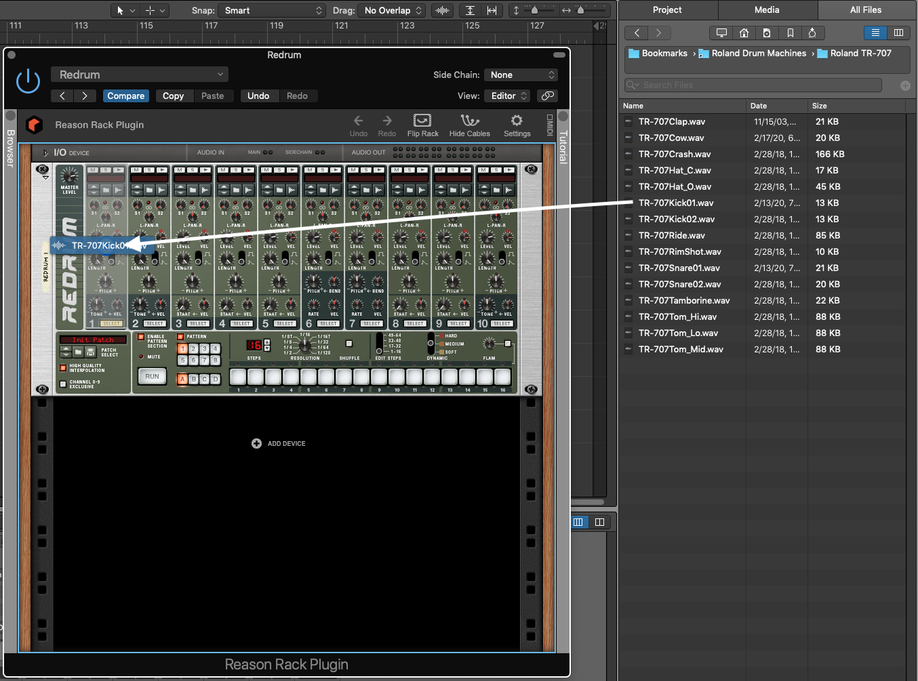This screenshot has width=918, height=681.
Task: Click the Add Device button
Action: coord(278,443)
